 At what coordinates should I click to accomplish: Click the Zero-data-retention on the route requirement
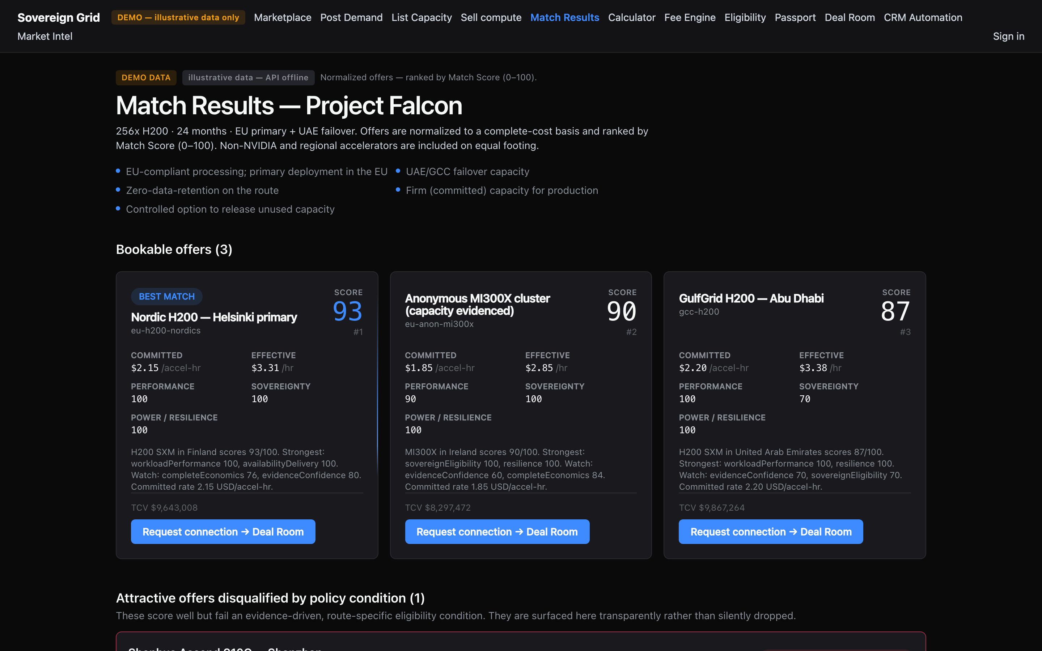tap(202, 190)
